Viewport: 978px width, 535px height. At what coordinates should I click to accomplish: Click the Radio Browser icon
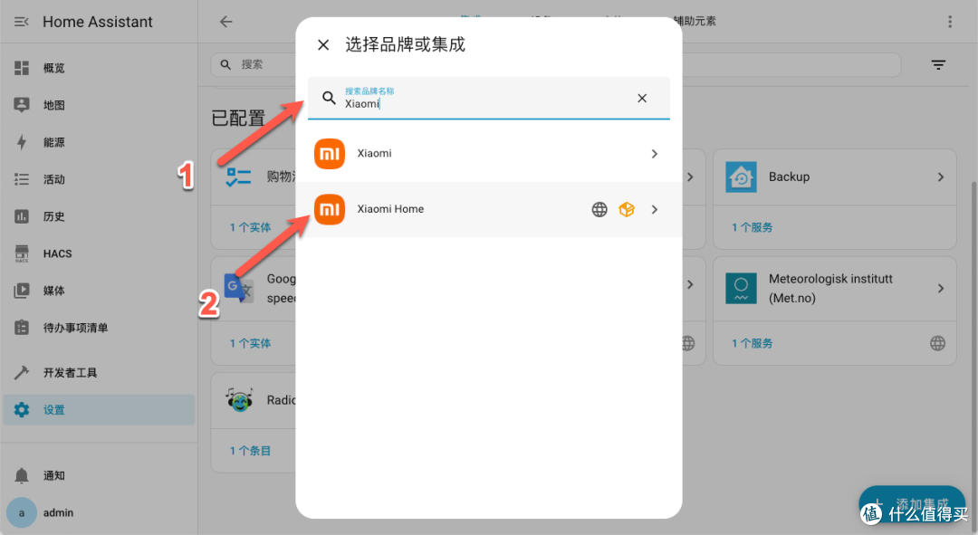coord(239,400)
